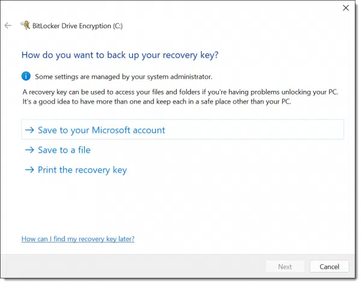
Task: Close the BitLocker wizard window
Action: [345, 8]
